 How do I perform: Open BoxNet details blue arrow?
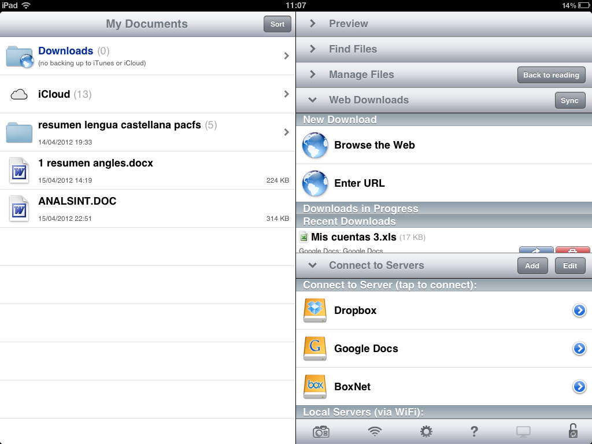tap(579, 387)
